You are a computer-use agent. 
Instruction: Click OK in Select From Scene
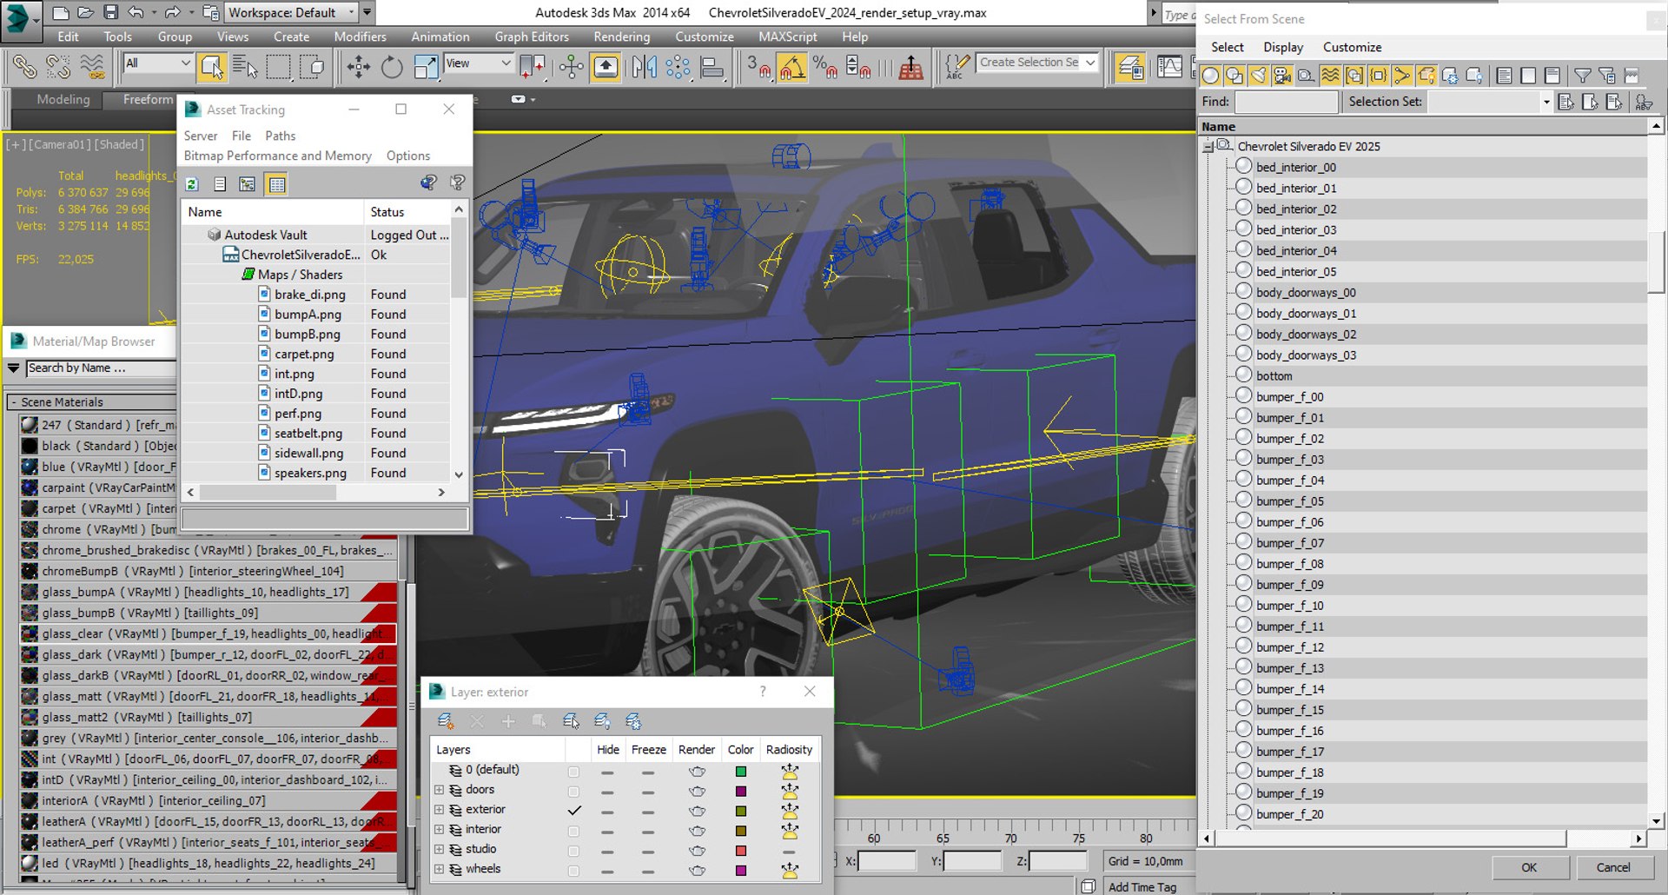[x=1529, y=867]
